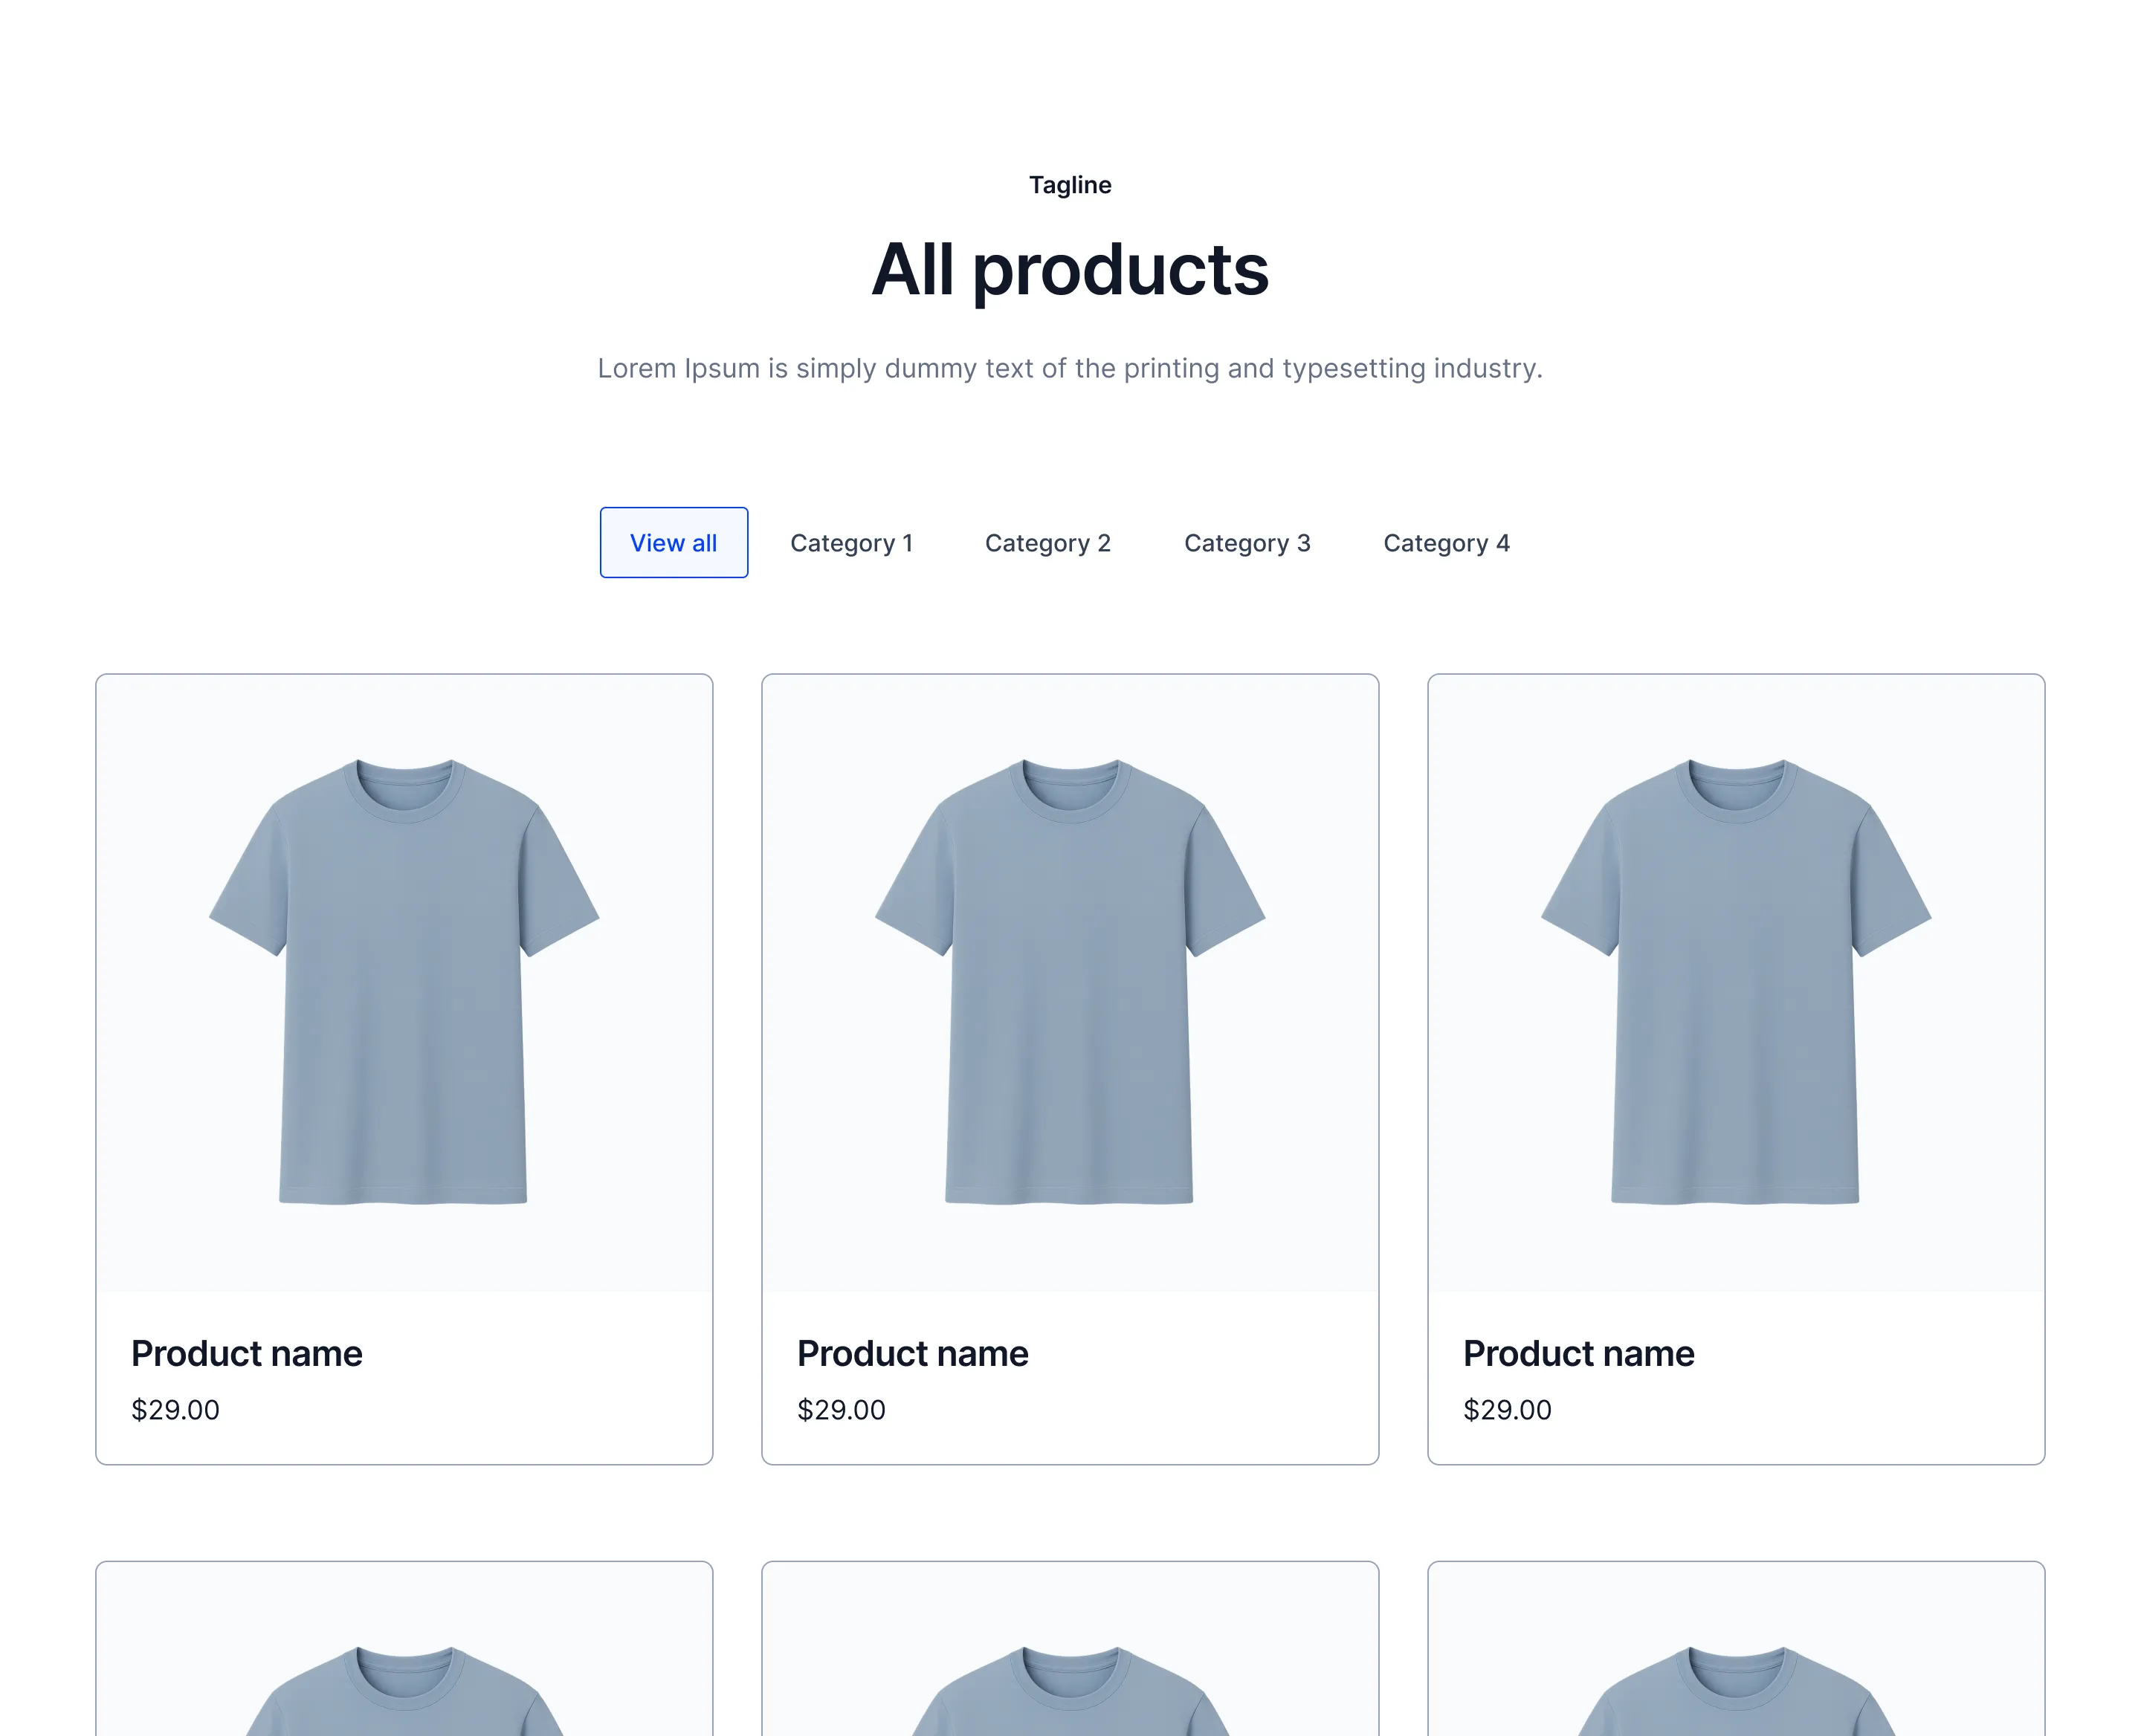Open the t-shirt image in the top-right card
Viewport: 2141px width, 1736px height.
[x=1736, y=983]
